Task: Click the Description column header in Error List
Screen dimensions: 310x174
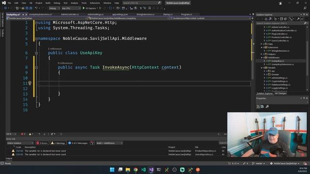Action: tap(30, 147)
